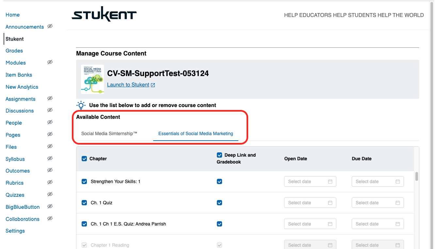Click the Launch to Stukent link
The width and height of the screenshot is (435, 249).
tap(128, 85)
